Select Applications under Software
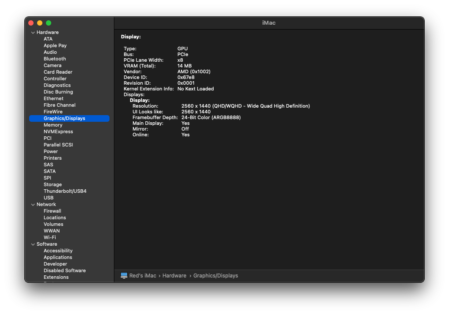 coord(58,257)
